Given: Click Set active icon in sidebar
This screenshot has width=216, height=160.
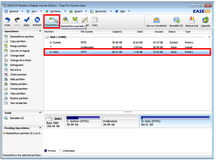Looking at the screenshot, I should 6,70.
